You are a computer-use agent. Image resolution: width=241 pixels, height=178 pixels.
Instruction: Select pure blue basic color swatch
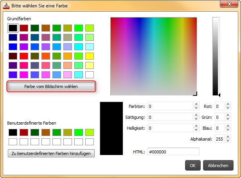coord(13,47)
